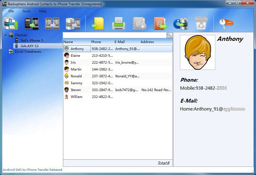The height and width of the screenshot is (175, 256).
Task: Select the Elaine contact name
Action: click(x=75, y=56)
